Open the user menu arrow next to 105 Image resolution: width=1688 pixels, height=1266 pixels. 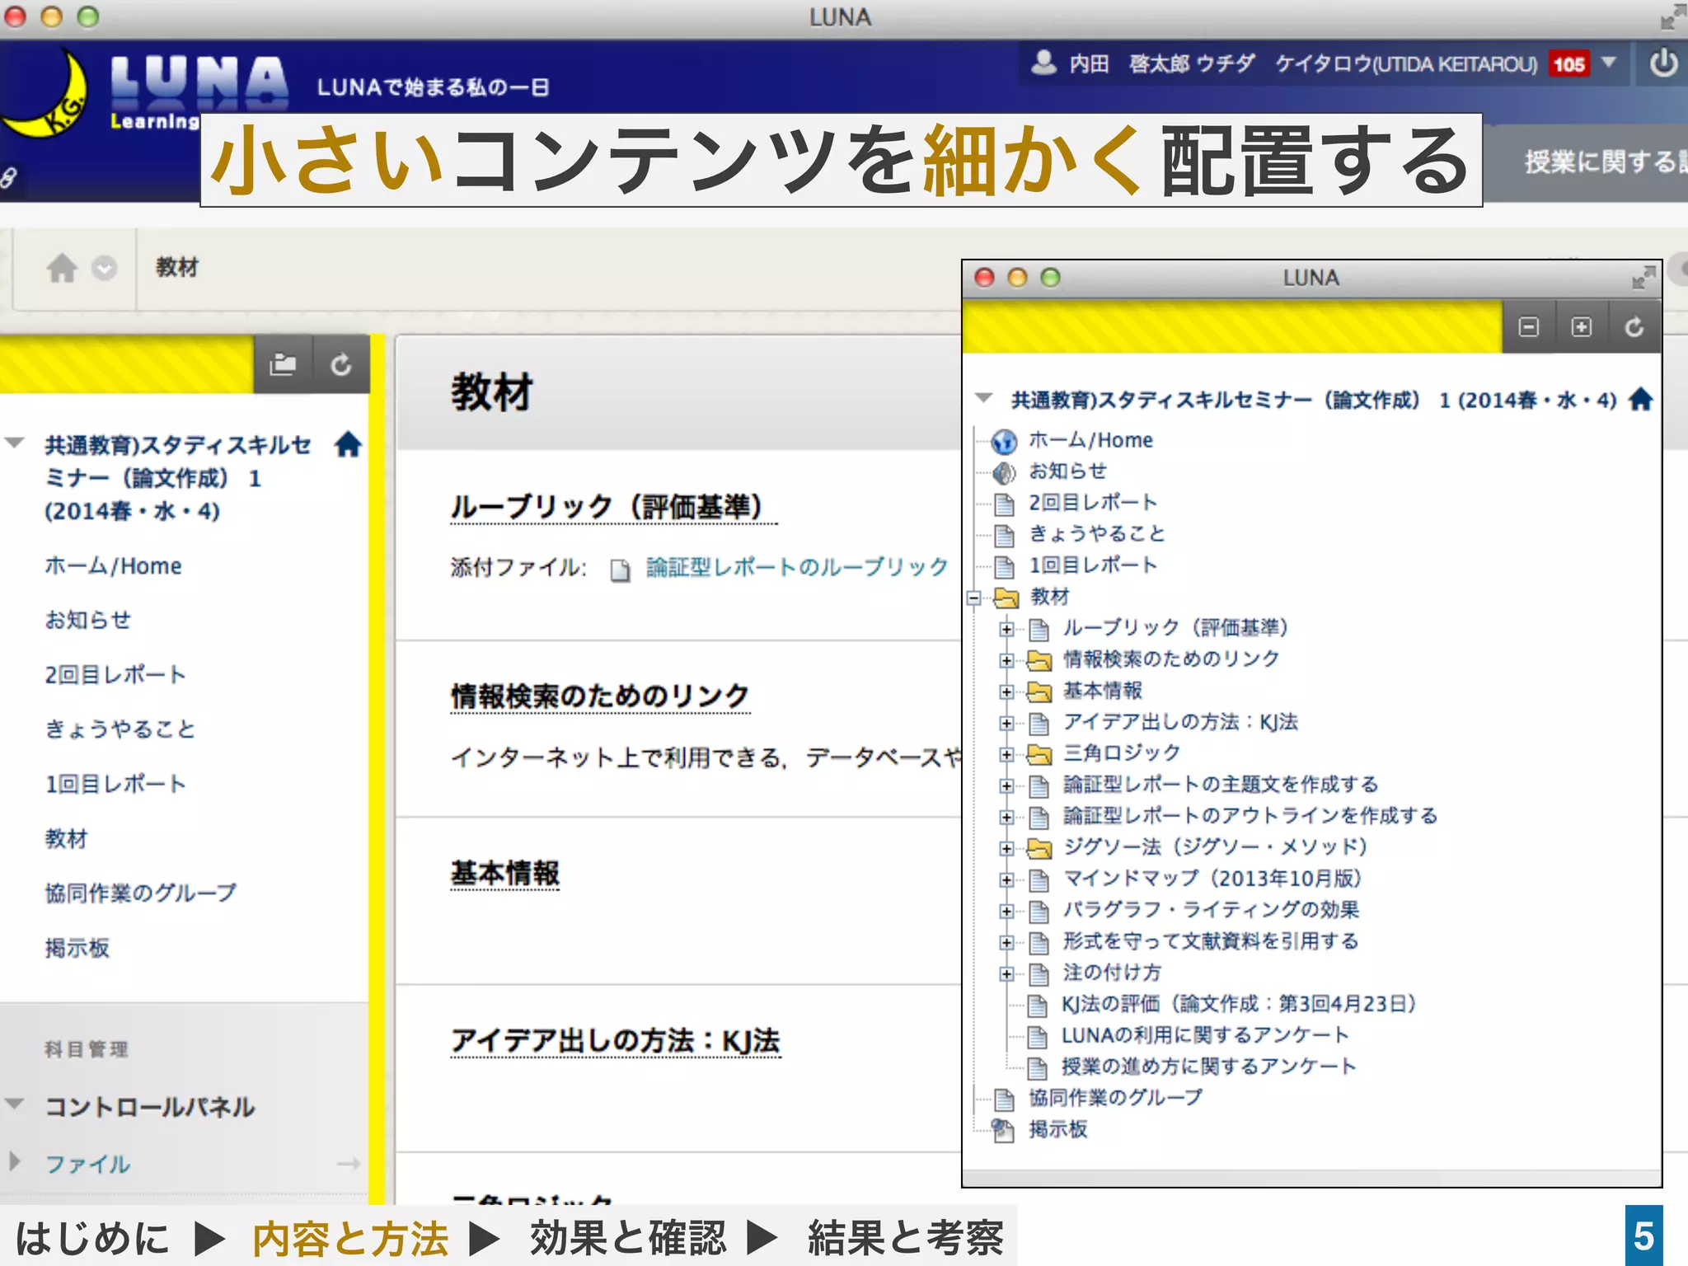coord(1608,62)
